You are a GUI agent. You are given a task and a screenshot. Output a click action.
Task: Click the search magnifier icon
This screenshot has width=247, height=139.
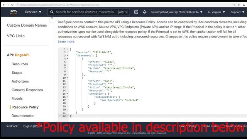[52, 12]
